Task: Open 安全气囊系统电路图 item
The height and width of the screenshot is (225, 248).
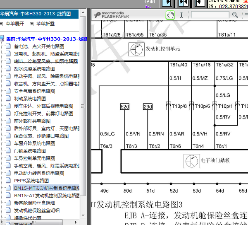Action: point(34,91)
